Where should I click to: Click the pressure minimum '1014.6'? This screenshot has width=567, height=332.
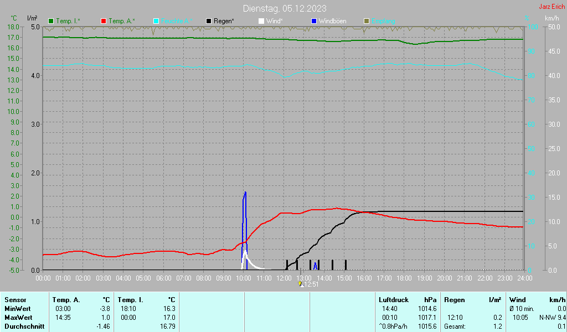point(427,309)
